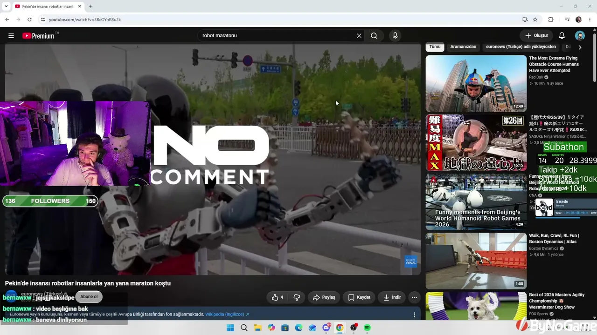Install app using address bar icon
This screenshot has height=335, width=597.
[525, 20]
